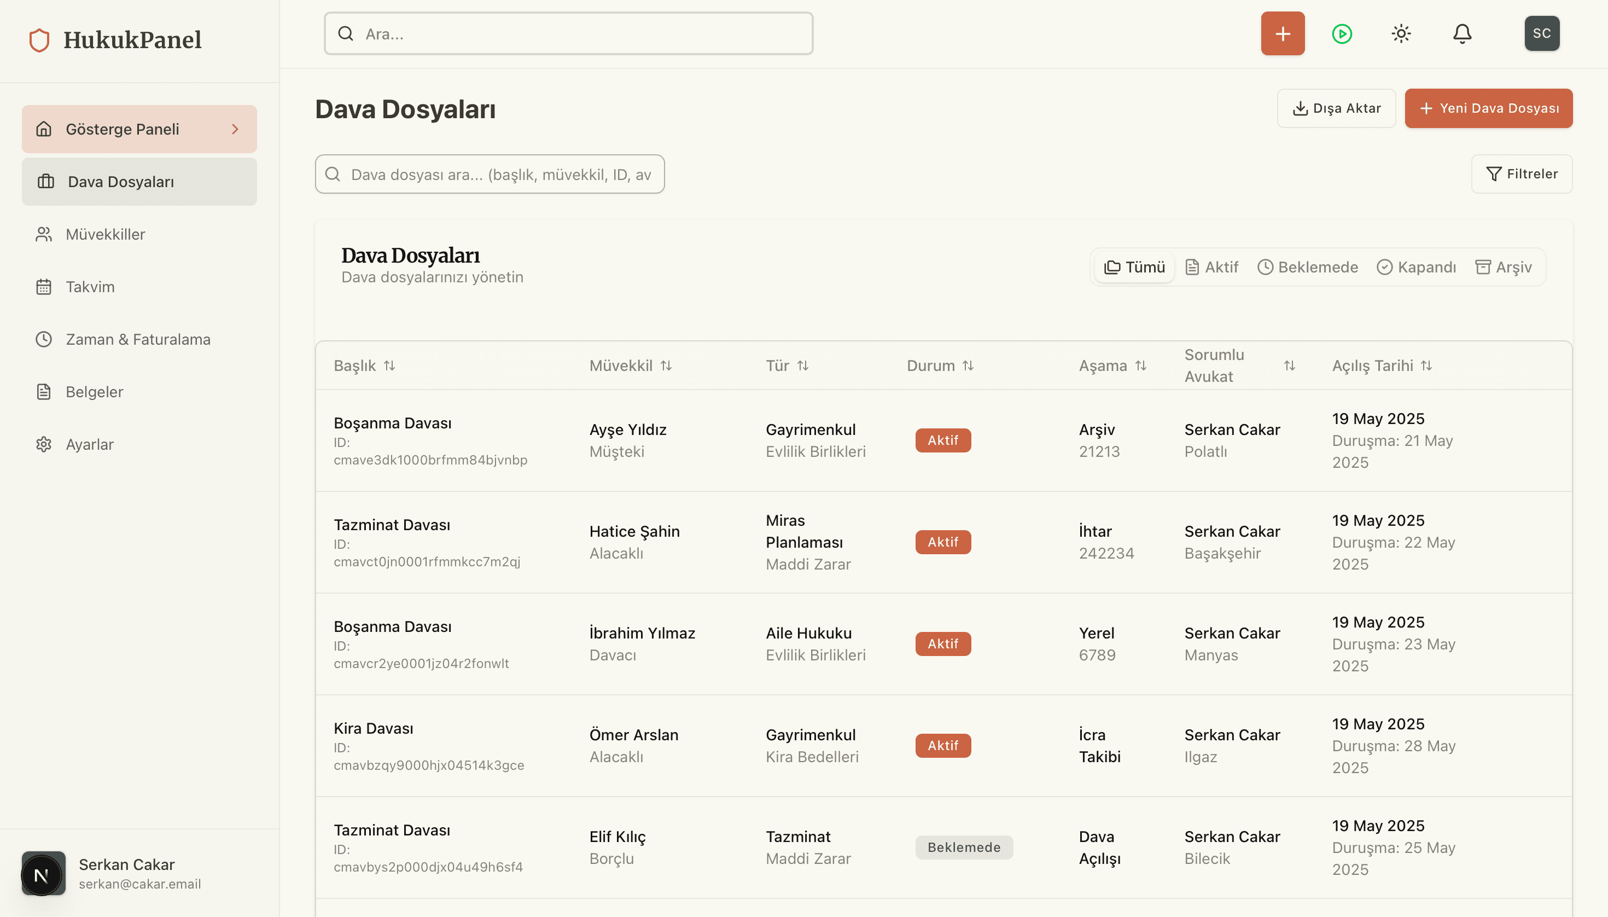
Task: Switch to the Aktif tab
Action: [x=1211, y=267]
